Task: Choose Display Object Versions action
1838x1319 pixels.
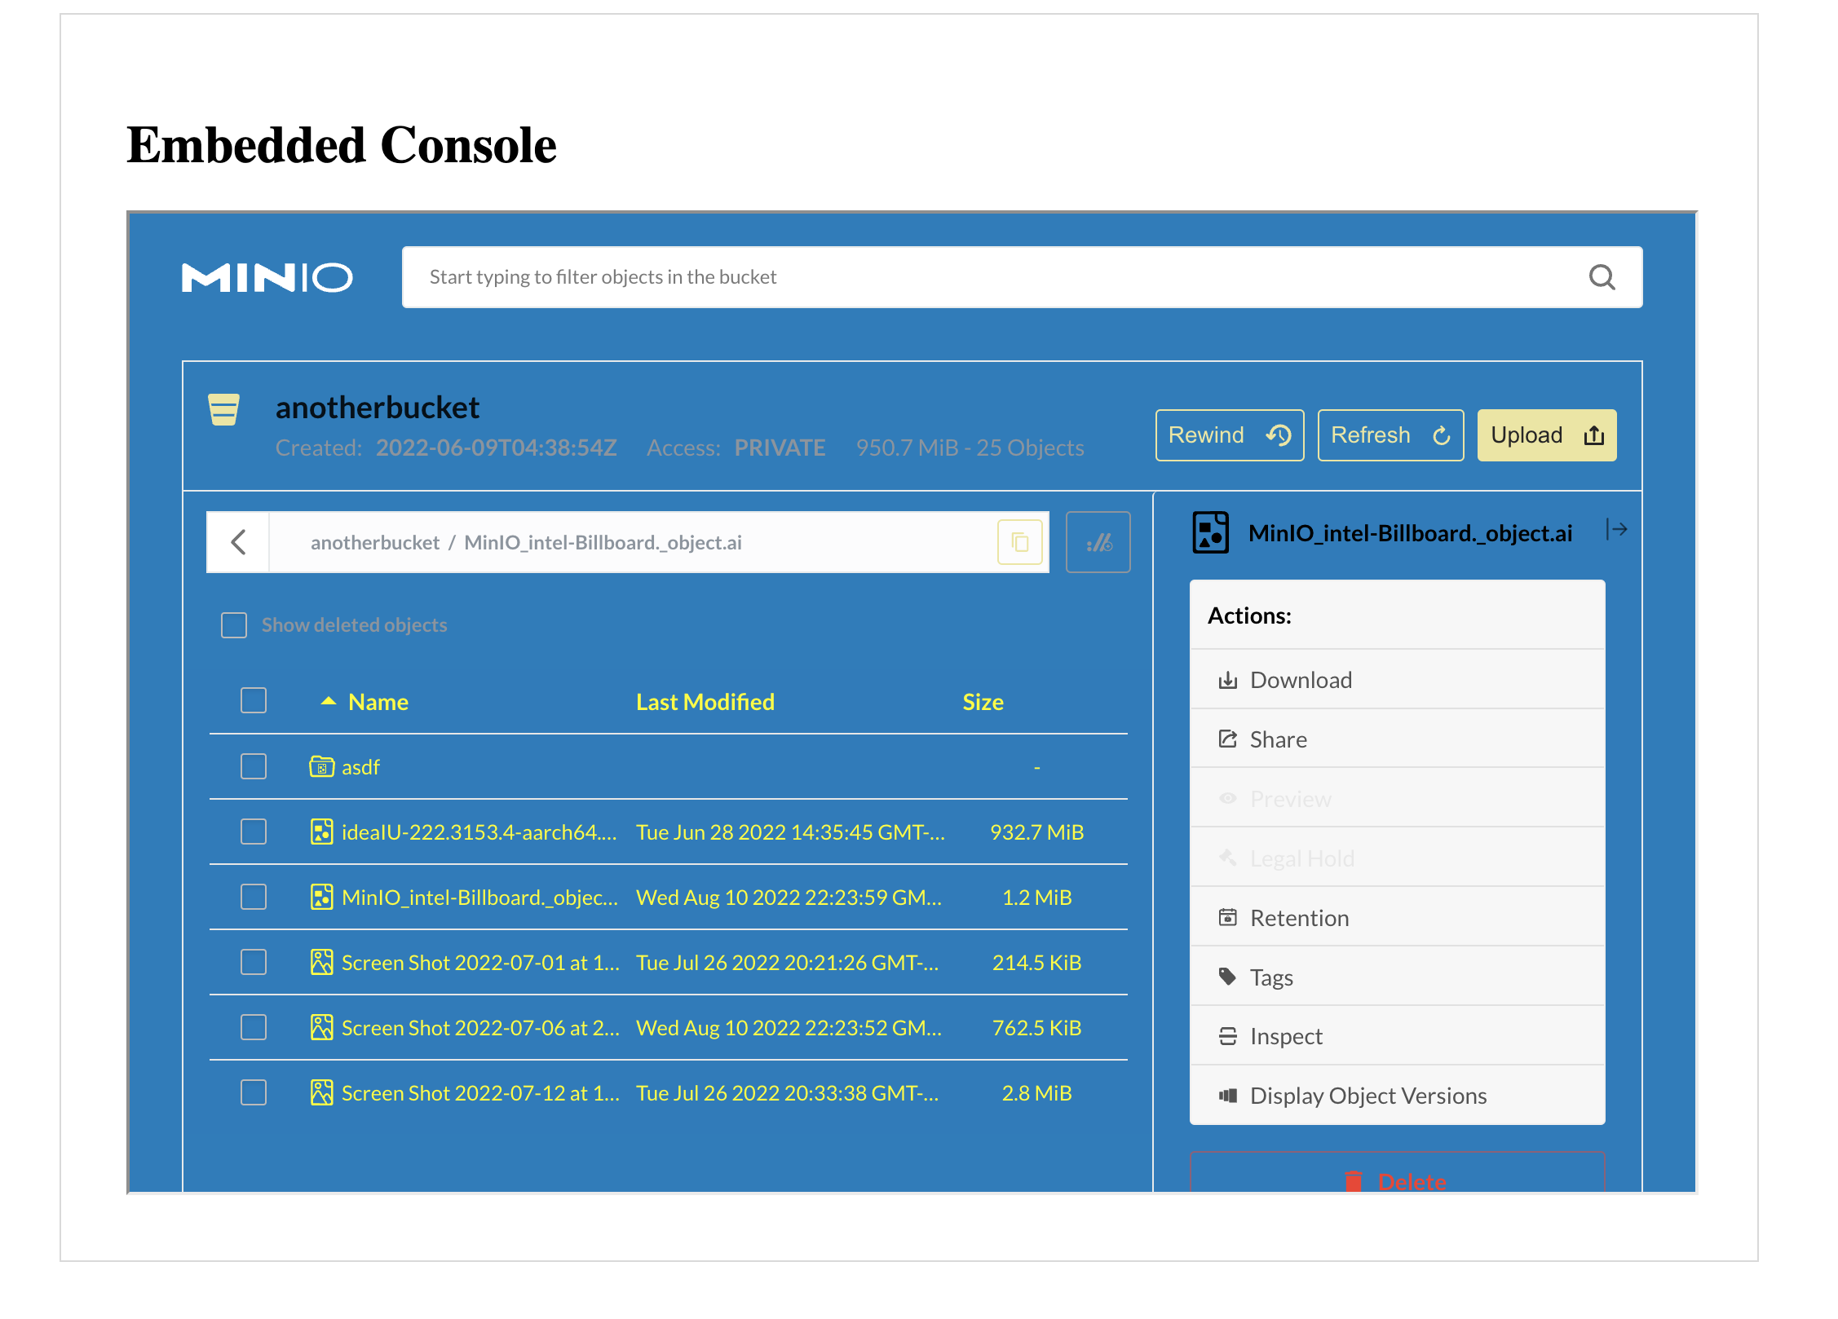Action: (1397, 1096)
